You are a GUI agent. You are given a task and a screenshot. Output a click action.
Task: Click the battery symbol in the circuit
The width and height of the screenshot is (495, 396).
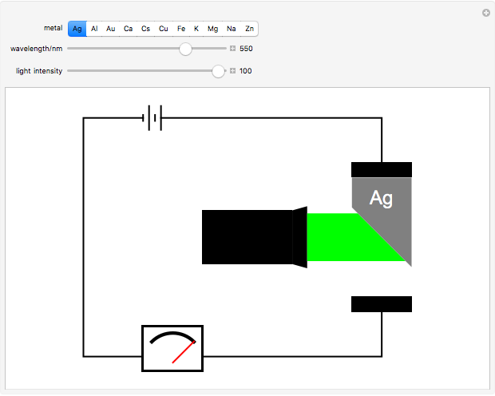(153, 119)
